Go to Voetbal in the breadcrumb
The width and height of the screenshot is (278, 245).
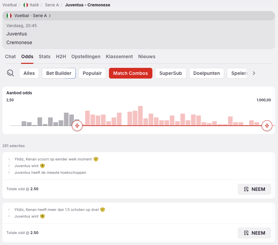coord(9,5)
